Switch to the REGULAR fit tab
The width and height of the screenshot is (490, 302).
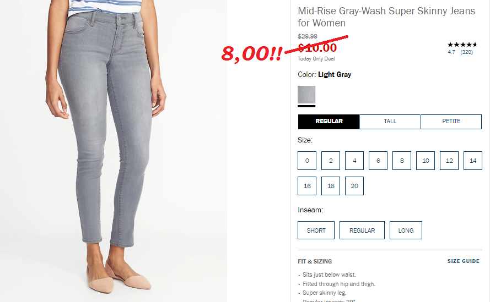tap(329, 122)
